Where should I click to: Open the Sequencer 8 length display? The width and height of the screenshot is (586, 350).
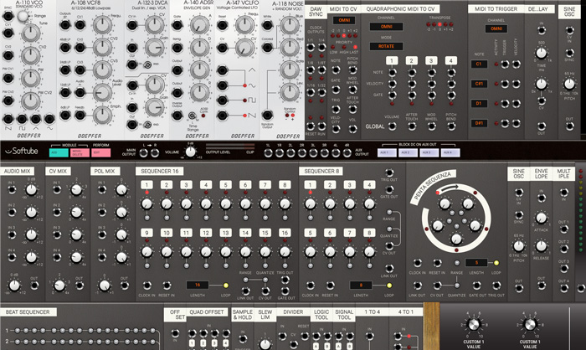point(361,285)
